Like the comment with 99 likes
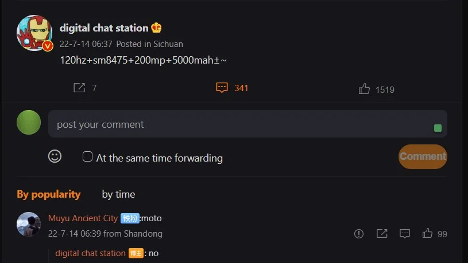 [x=427, y=233]
